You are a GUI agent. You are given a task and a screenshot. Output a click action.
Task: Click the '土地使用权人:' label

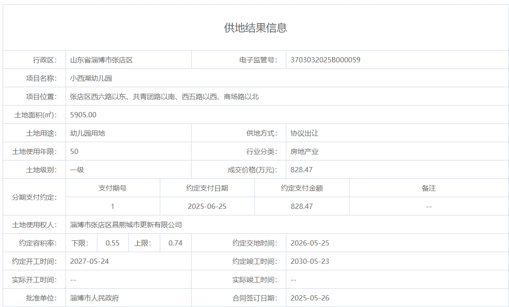coord(34,225)
